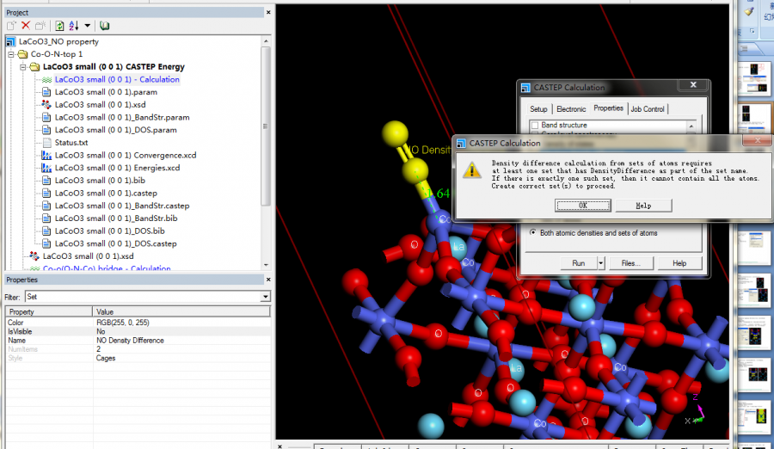
Task: Open the Run button dropdown arrow
Action: click(600, 263)
